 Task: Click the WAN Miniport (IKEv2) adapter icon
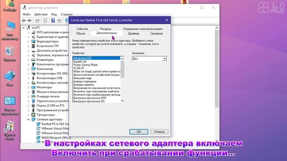click(x=38, y=138)
